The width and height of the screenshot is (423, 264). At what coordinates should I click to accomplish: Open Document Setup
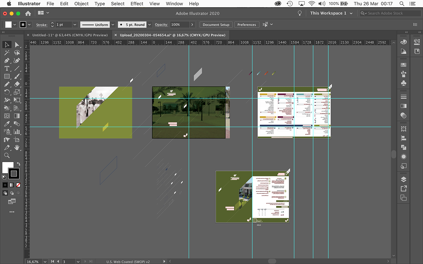pyautogui.click(x=216, y=24)
